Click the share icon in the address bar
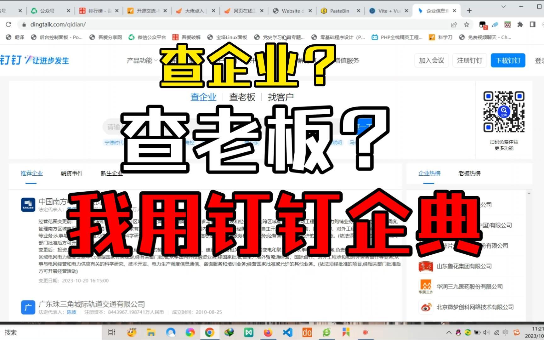This screenshot has height=340, width=544. pos(454,24)
